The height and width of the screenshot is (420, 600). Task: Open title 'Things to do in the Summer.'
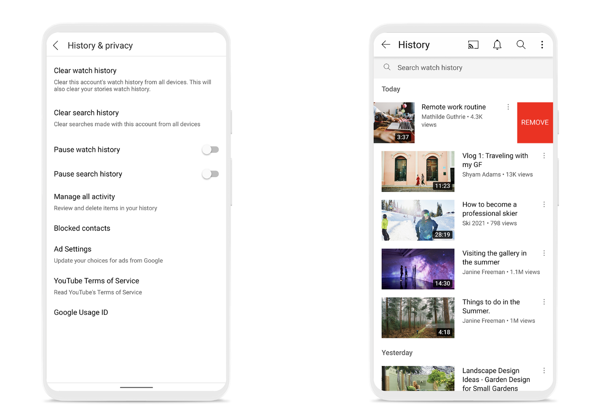(x=491, y=306)
